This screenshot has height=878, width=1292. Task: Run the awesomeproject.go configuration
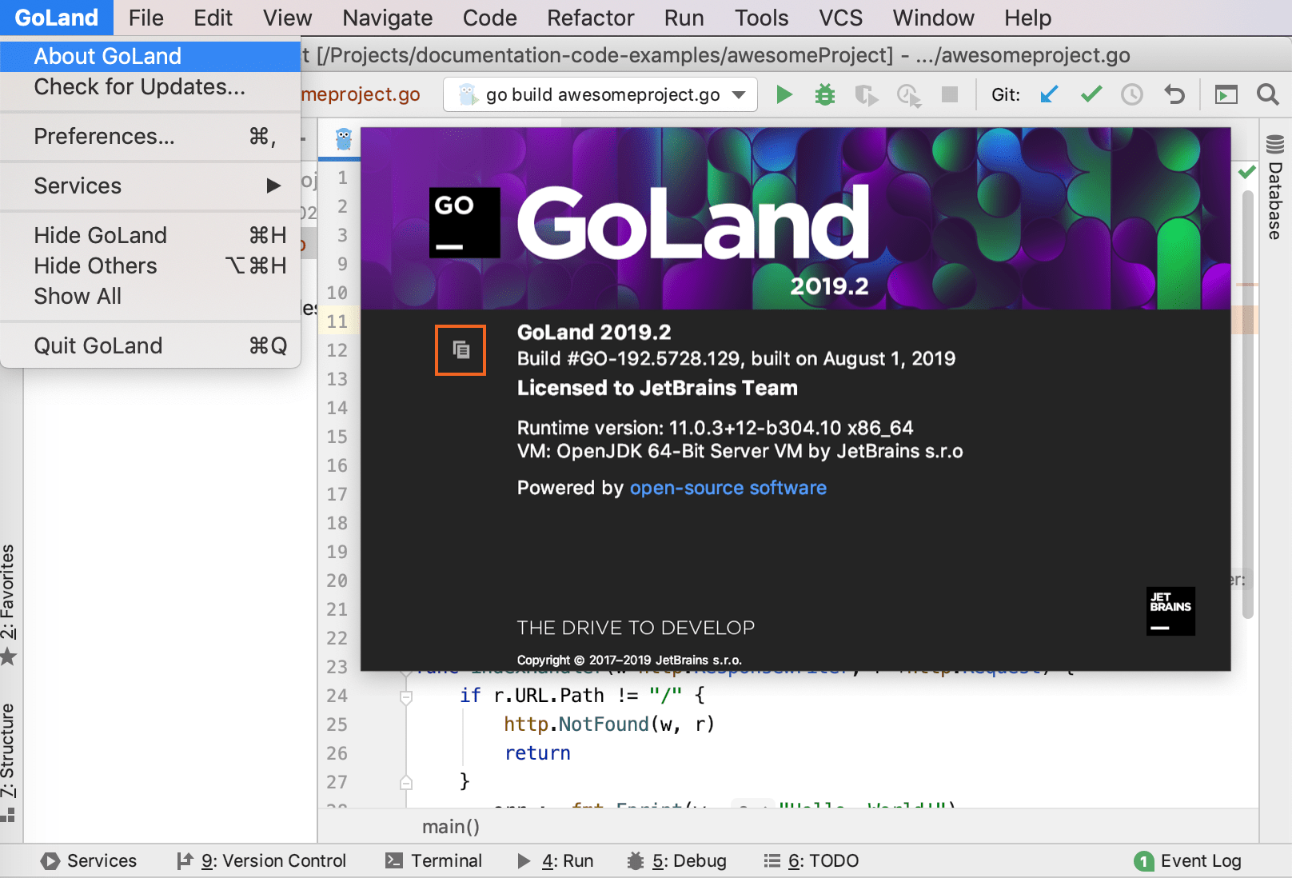click(x=784, y=94)
